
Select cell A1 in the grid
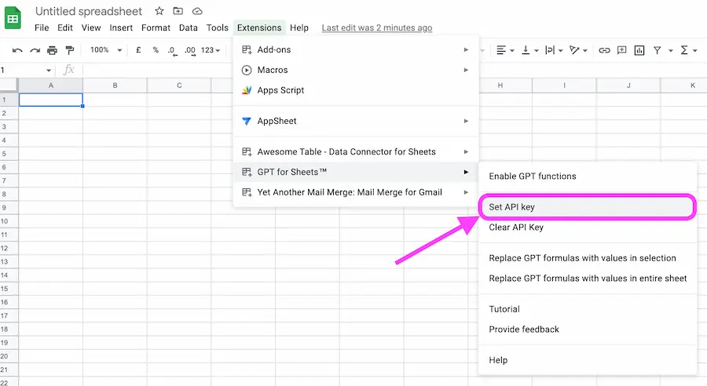[x=50, y=100]
